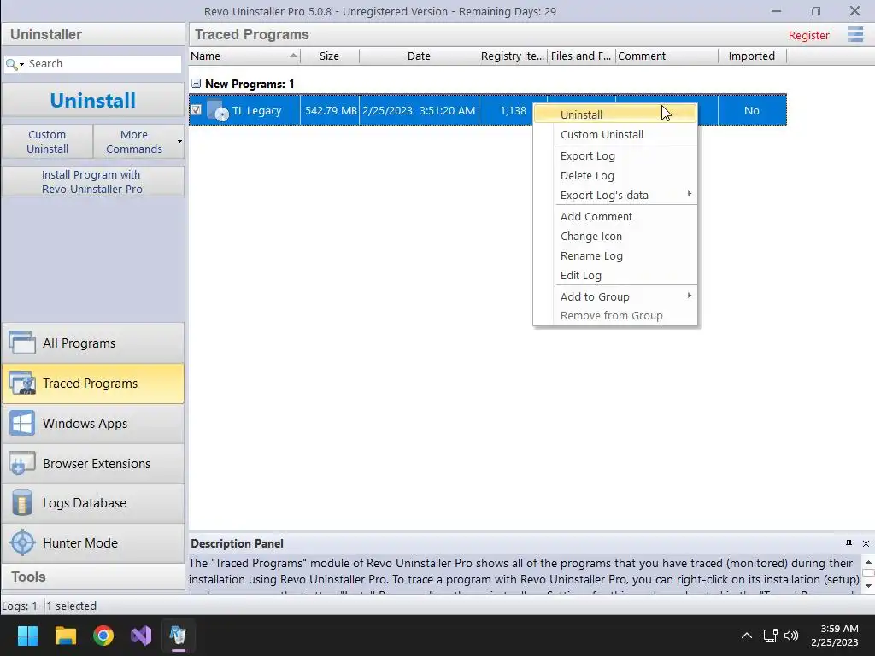Click the Register link

pos(808,35)
